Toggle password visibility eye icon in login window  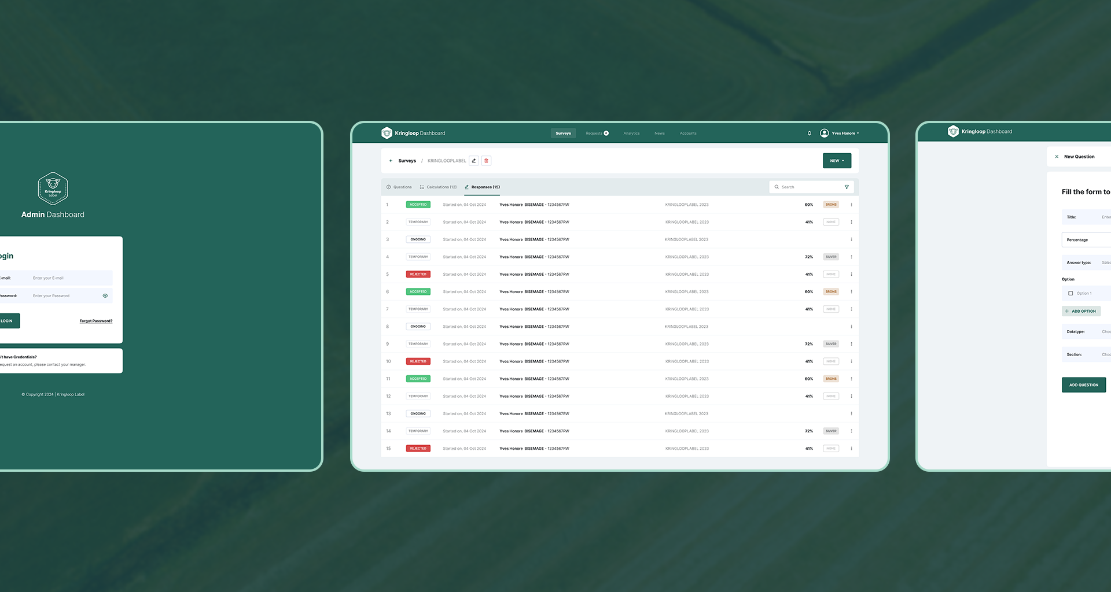coord(105,295)
